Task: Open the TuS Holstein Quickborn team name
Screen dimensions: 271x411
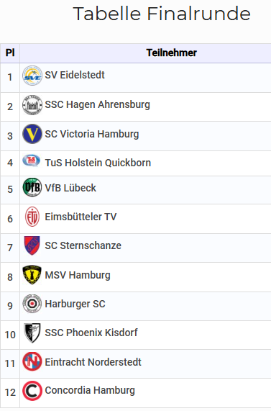Action: click(x=98, y=163)
